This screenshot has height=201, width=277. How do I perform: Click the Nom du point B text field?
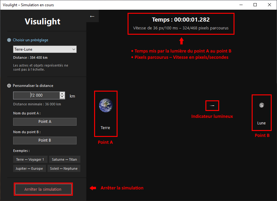pyautogui.click(x=45, y=140)
